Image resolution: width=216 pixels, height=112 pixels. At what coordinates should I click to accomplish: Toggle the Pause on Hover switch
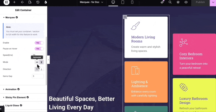tap(39, 49)
